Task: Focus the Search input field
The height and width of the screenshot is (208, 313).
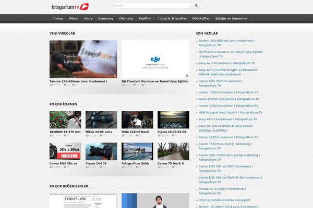Action: click(x=151, y=6)
